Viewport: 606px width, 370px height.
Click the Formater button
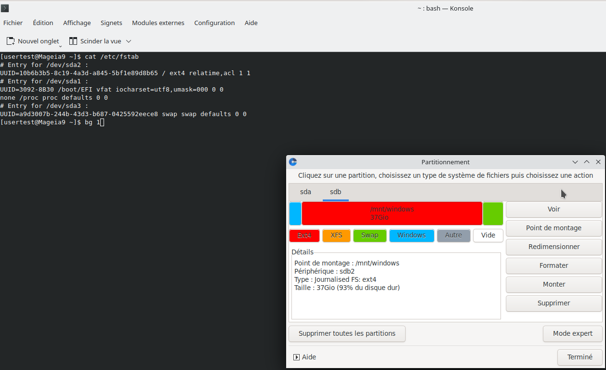click(x=554, y=266)
